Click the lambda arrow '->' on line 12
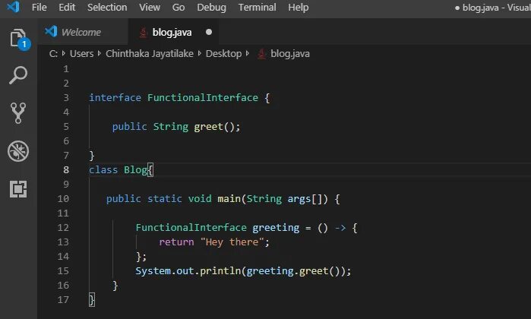 pos(340,228)
